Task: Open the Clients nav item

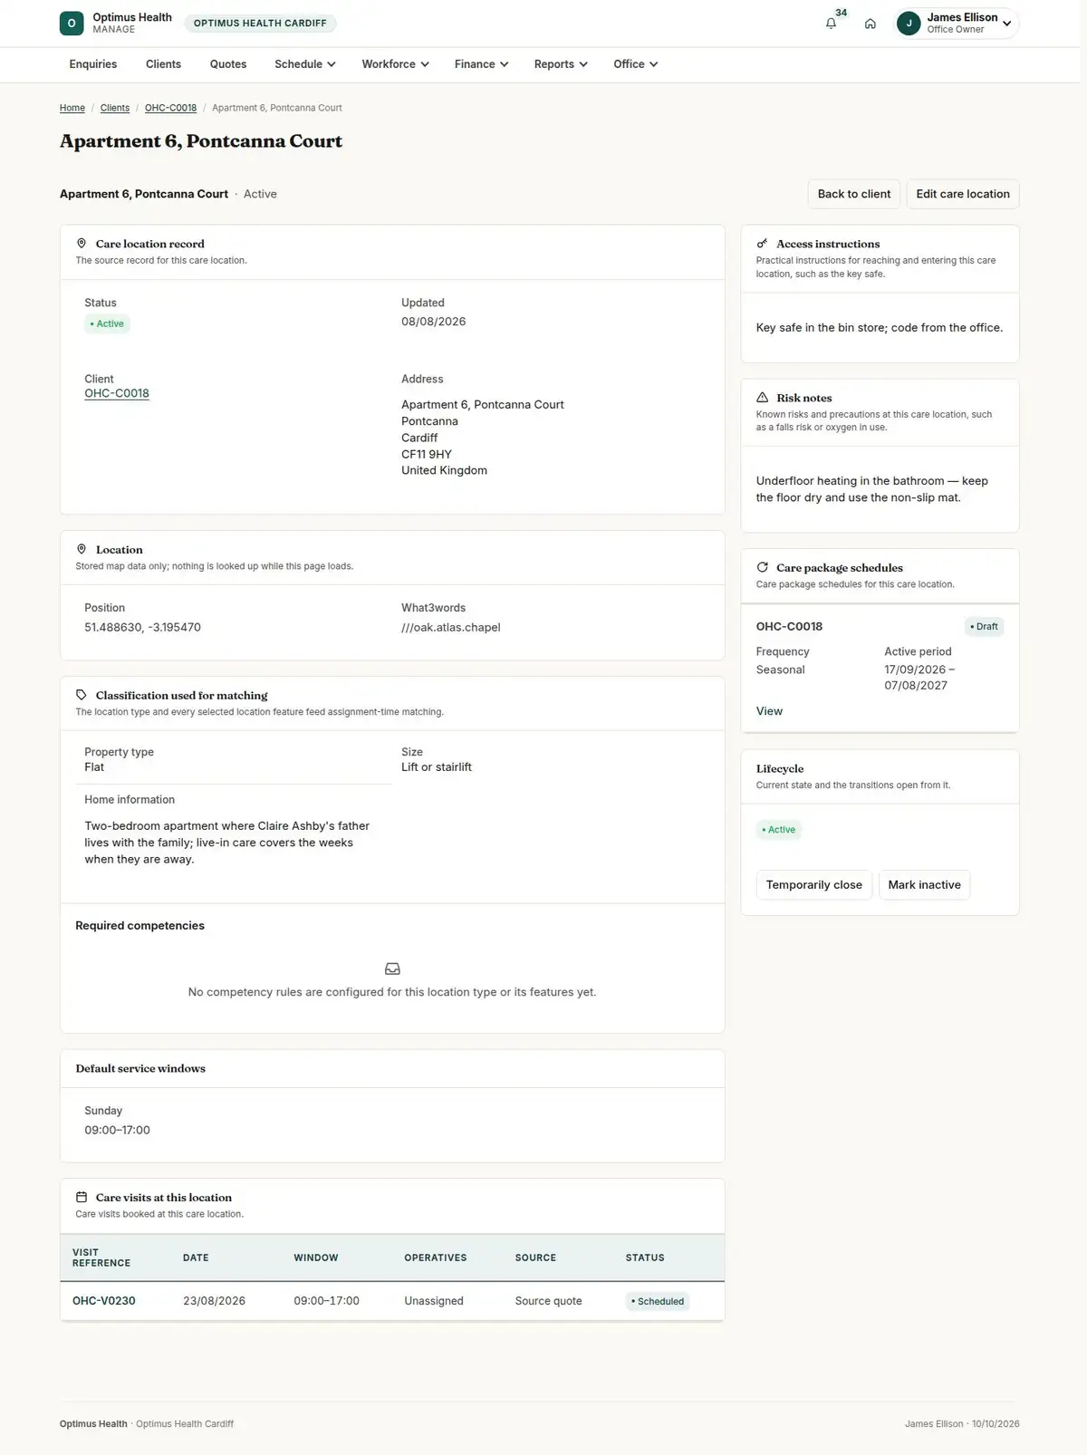Action: [x=164, y=64]
